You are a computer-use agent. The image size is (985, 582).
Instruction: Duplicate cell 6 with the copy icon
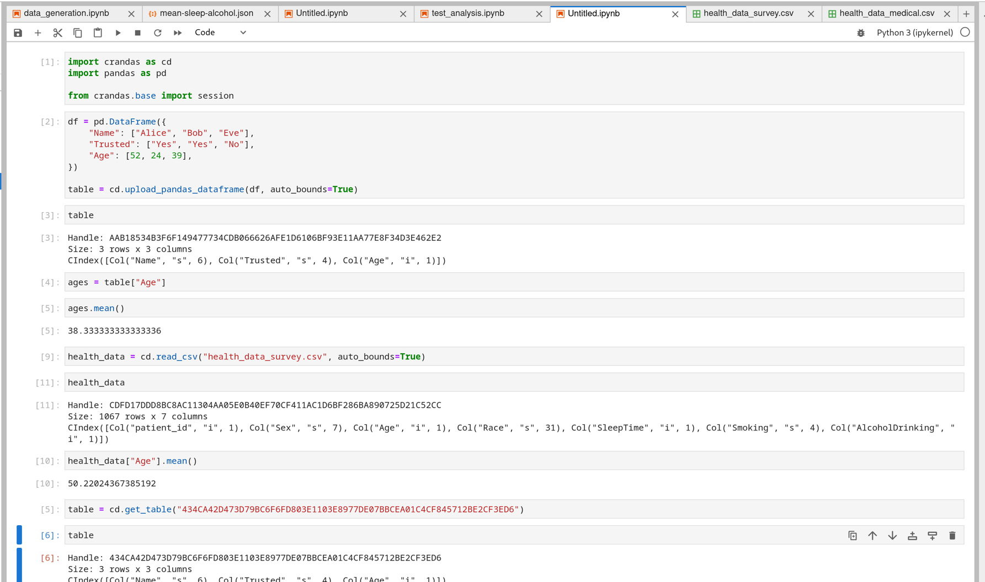click(853, 535)
